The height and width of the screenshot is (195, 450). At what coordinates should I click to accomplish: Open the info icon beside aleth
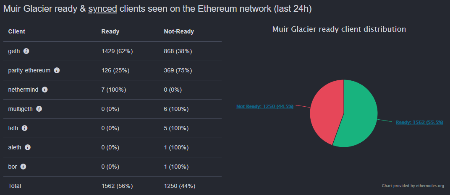click(28, 147)
